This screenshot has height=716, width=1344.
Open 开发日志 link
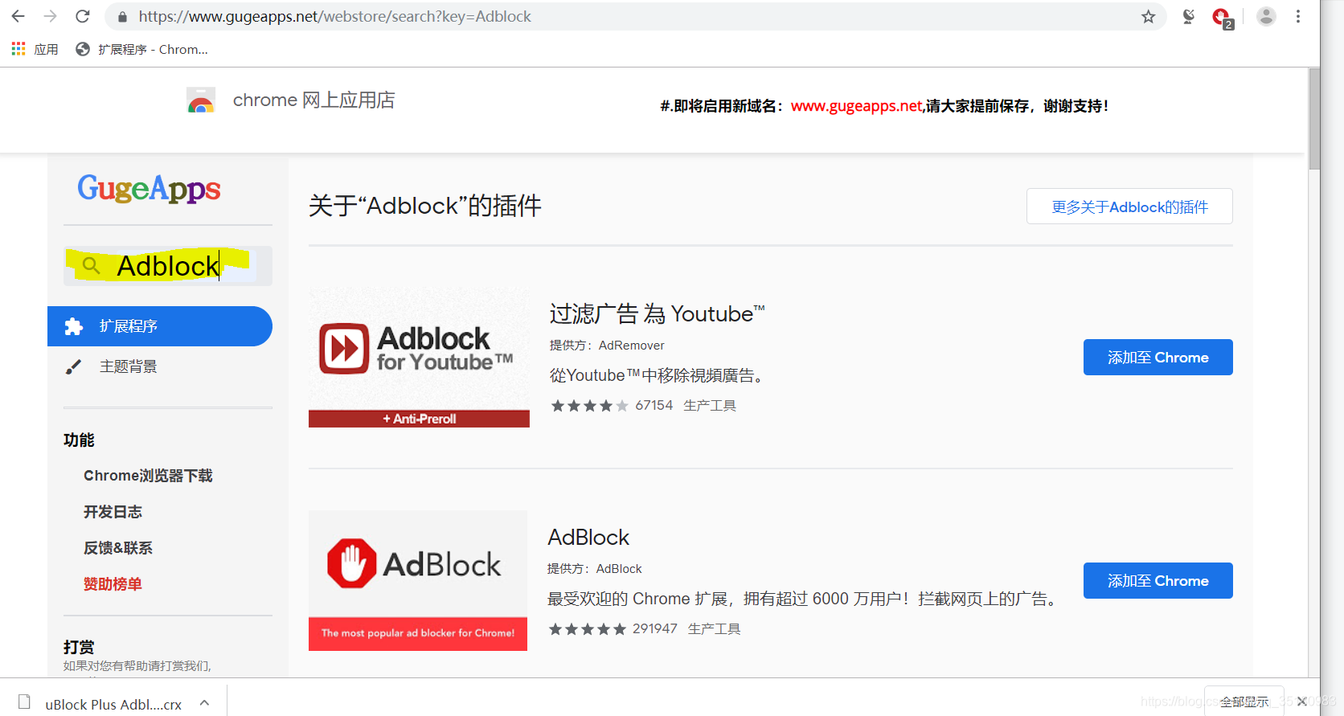pyautogui.click(x=113, y=512)
